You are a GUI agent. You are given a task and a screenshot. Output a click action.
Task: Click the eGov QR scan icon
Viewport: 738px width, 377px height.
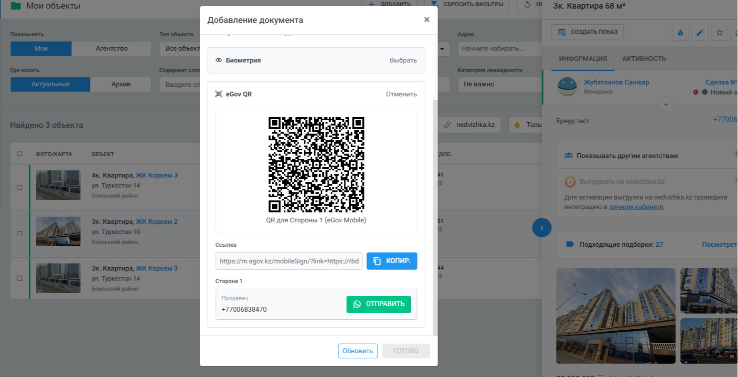219,94
